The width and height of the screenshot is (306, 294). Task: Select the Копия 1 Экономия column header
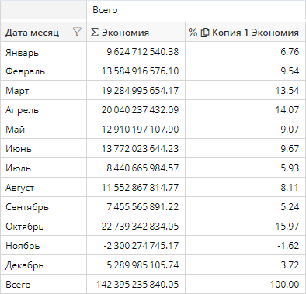click(x=256, y=33)
